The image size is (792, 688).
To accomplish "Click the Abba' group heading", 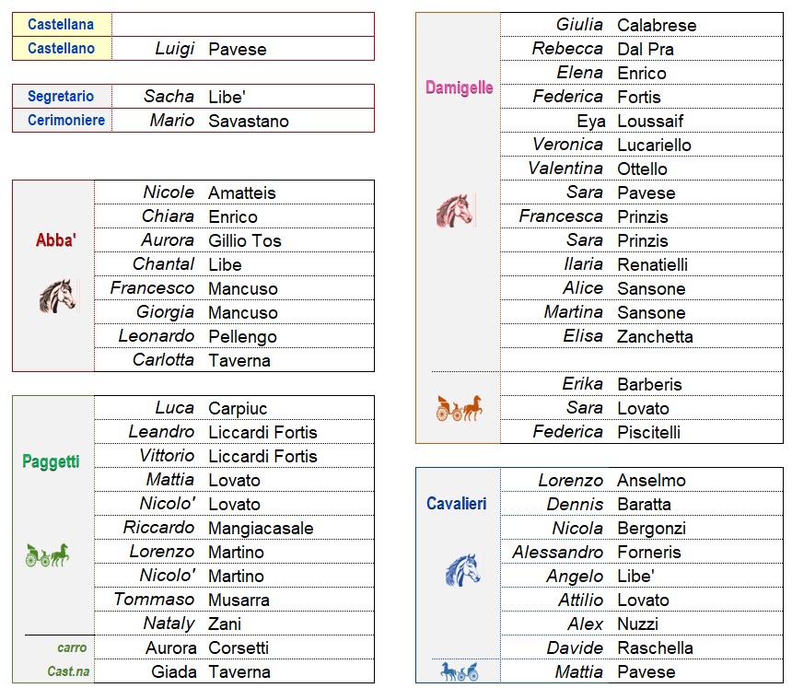I will (x=56, y=240).
